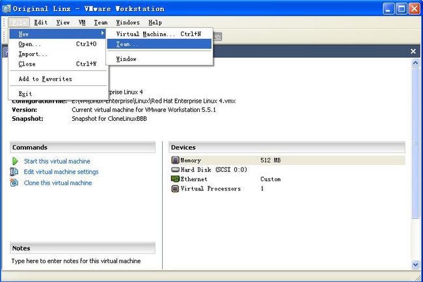Click the 512 MB memory value
The image size is (423, 282).
click(x=270, y=160)
